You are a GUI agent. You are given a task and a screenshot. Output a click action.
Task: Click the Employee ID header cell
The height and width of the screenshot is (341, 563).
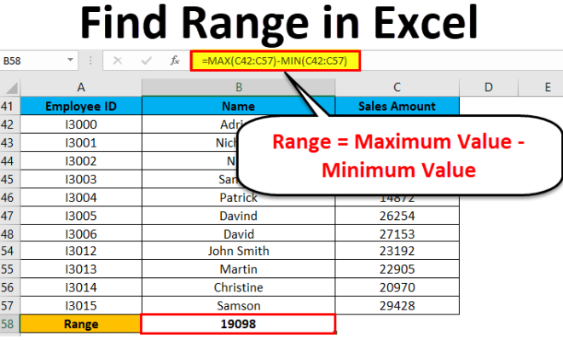click(x=81, y=106)
